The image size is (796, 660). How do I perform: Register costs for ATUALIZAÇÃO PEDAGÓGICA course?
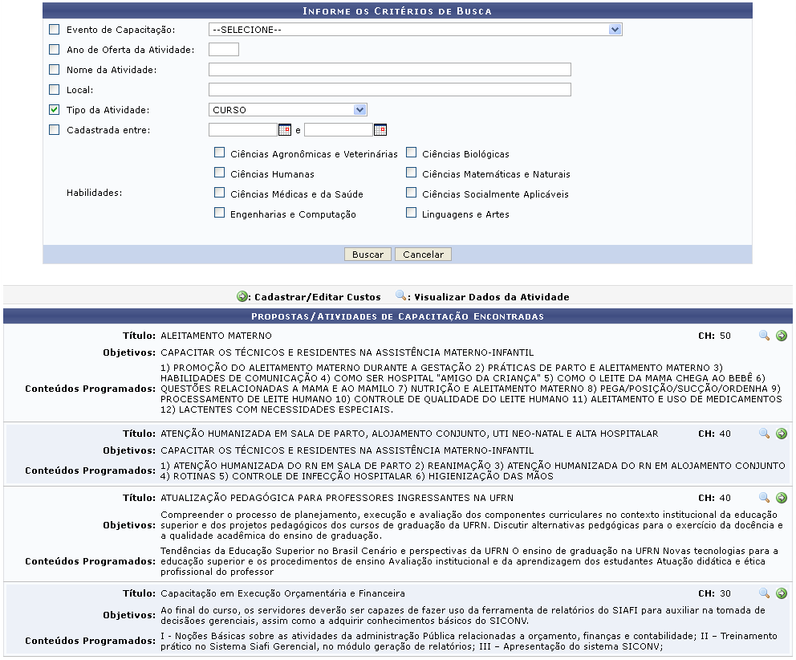click(781, 498)
